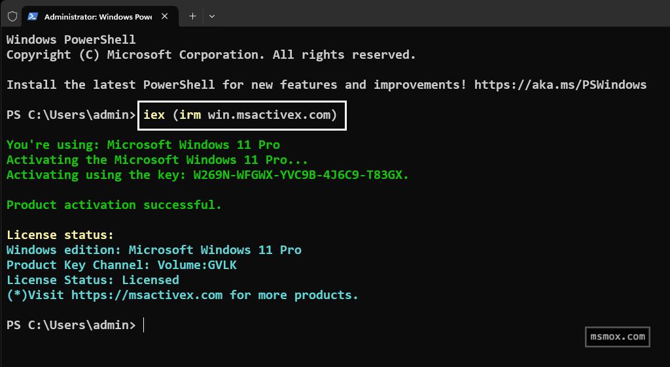Image resolution: width=670 pixels, height=367 pixels.
Task: Click the msmox.com watermark badge
Action: [x=616, y=337]
